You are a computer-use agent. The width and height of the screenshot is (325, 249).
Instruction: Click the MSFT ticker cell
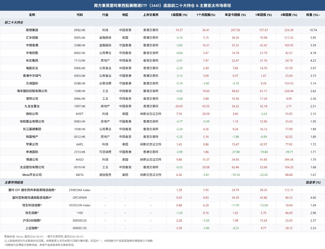tap(80, 114)
